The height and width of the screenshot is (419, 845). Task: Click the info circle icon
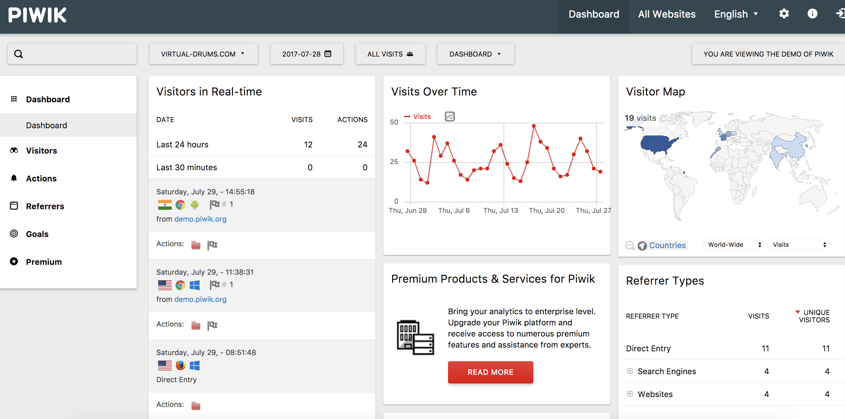click(812, 14)
